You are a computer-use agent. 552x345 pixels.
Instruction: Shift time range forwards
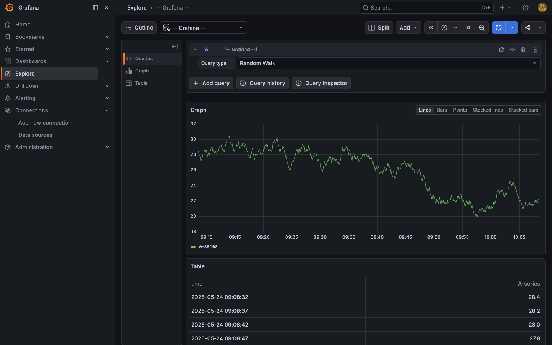(x=468, y=28)
